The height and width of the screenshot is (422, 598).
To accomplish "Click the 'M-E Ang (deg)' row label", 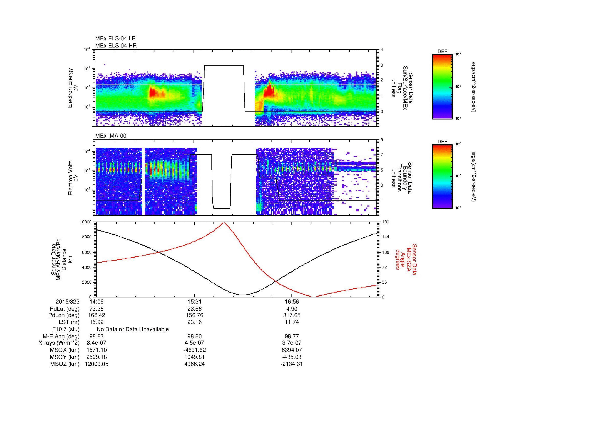I will tap(61, 336).
